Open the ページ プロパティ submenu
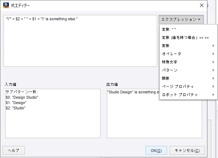The image size is (218, 158). (188, 87)
